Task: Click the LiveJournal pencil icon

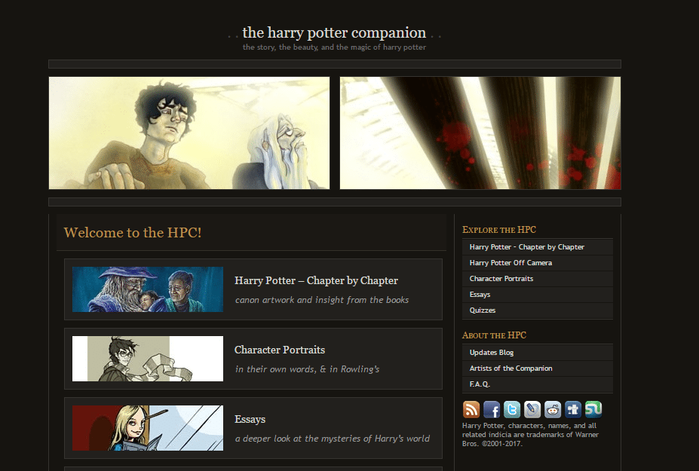Action: tap(532, 409)
